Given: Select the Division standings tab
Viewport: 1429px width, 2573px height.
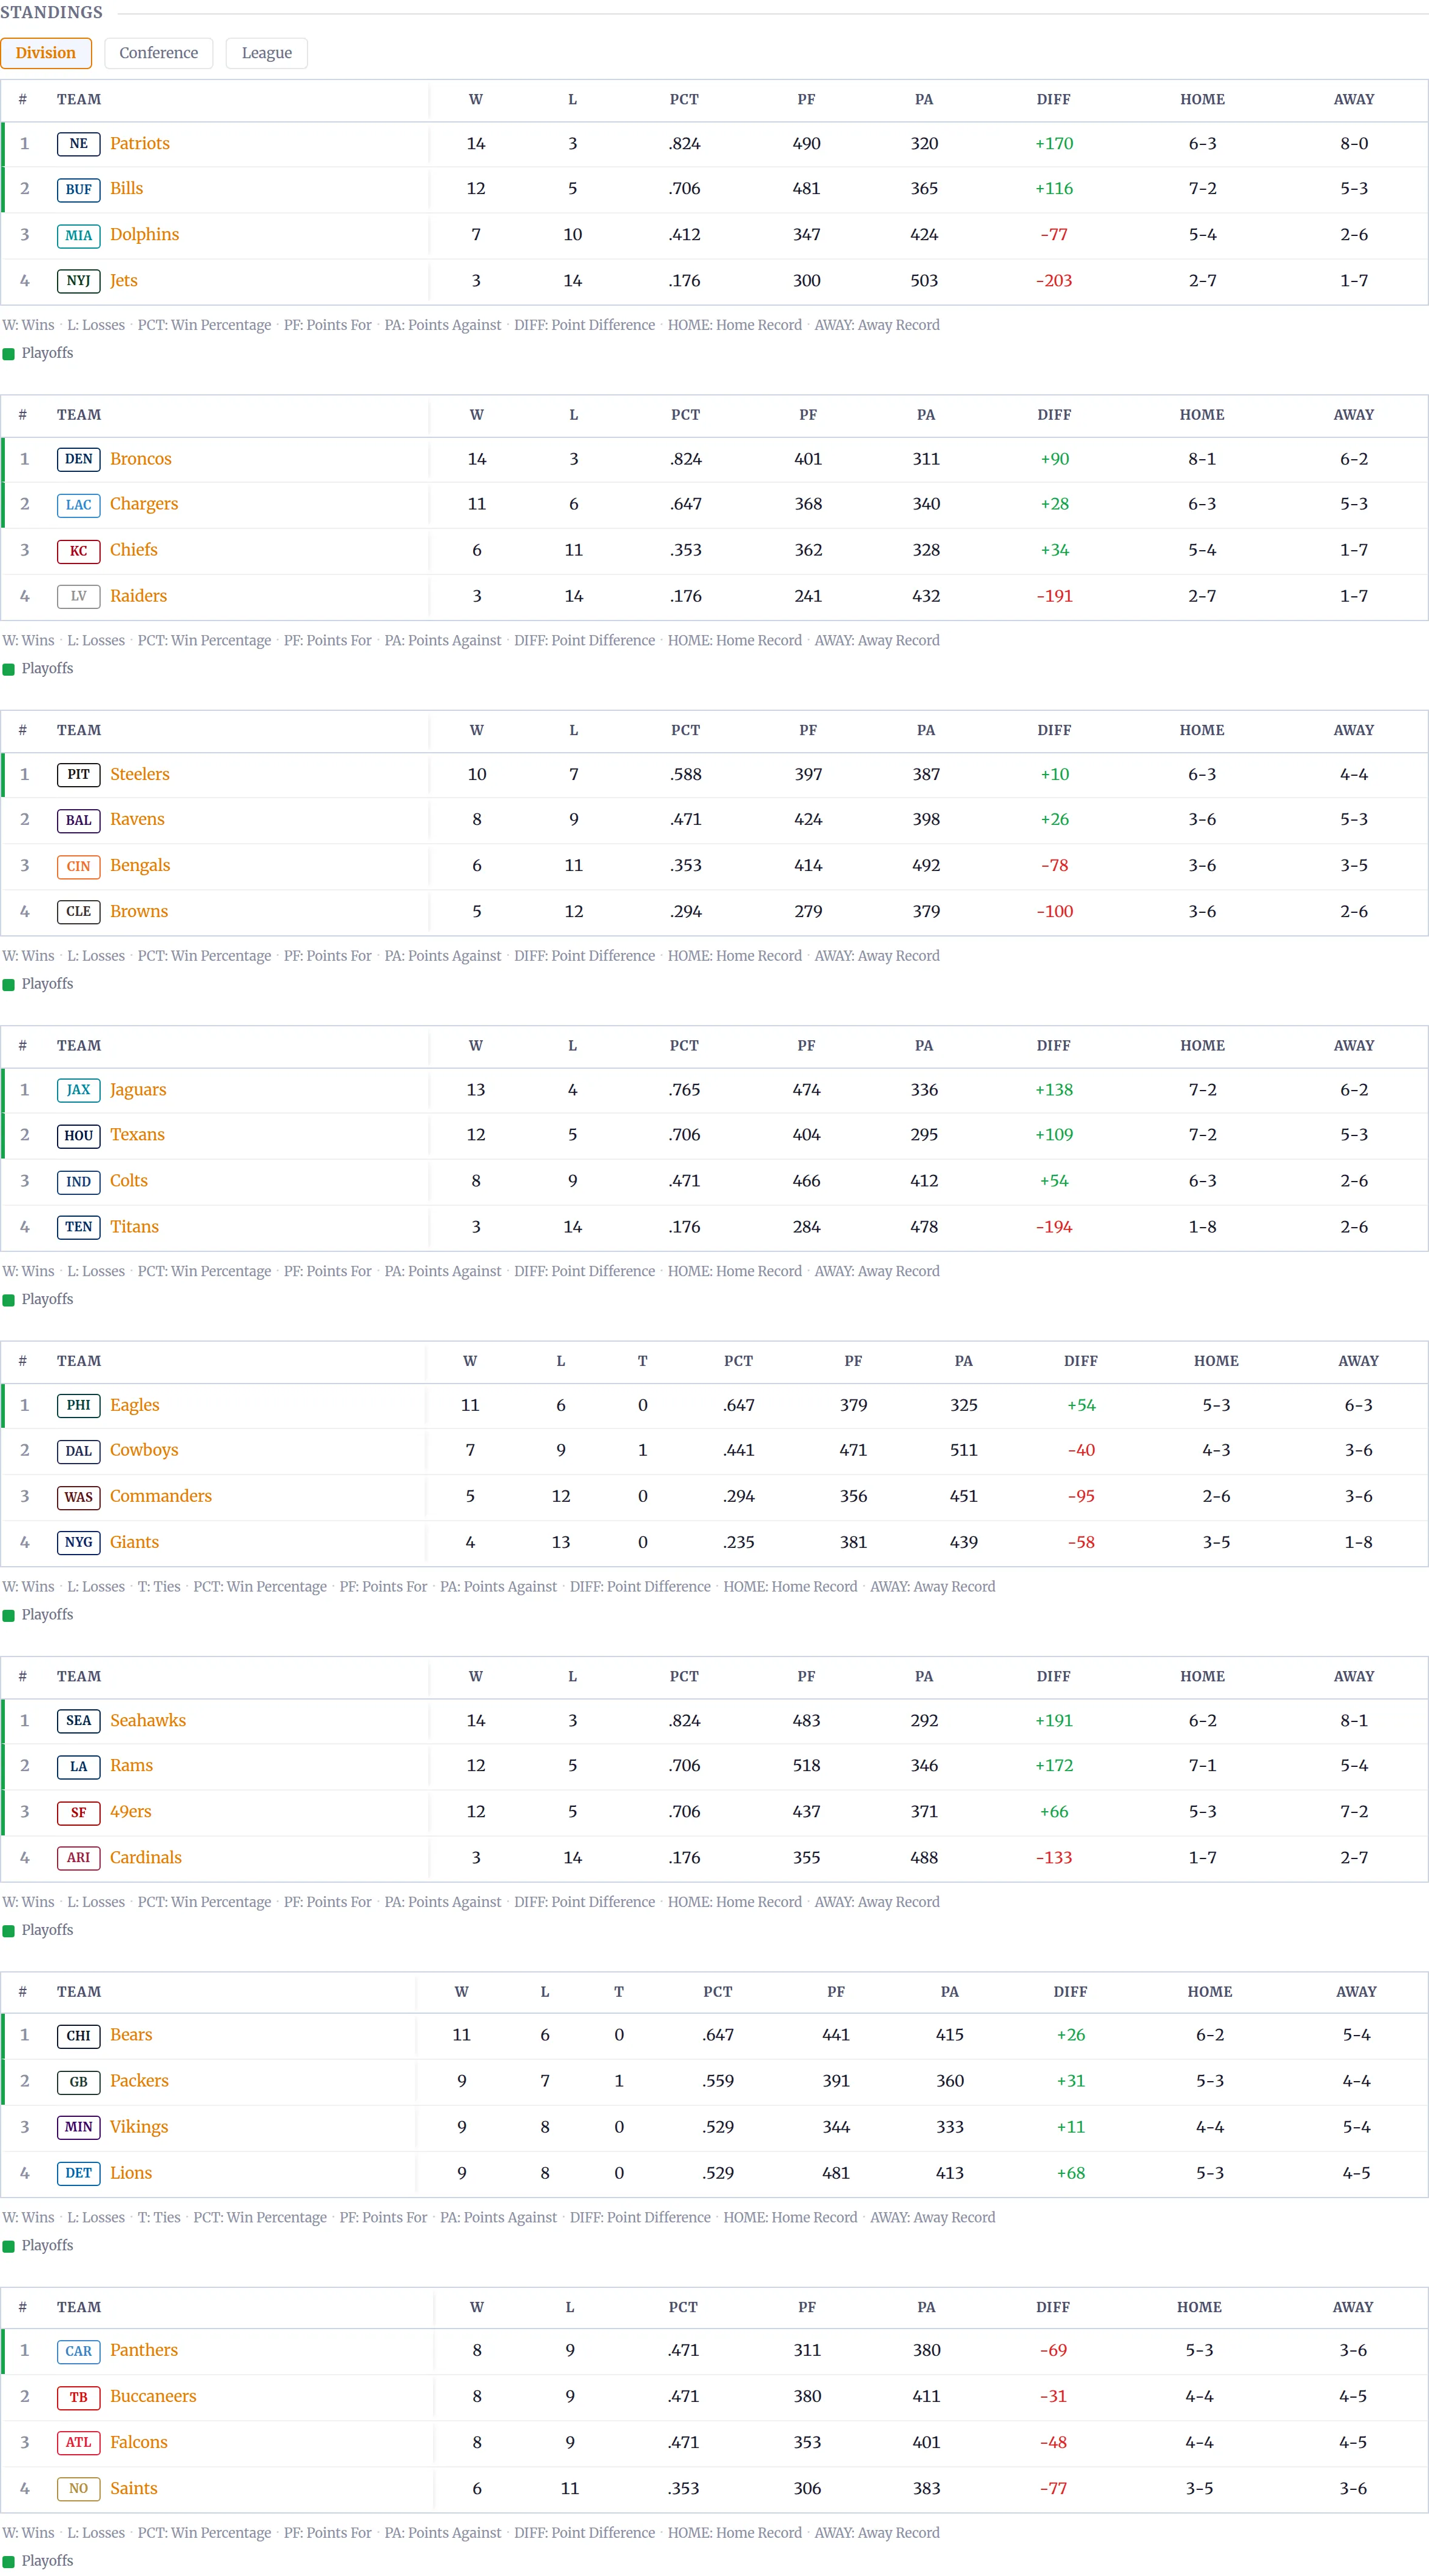Looking at the screenshot, I should [46, 53].
